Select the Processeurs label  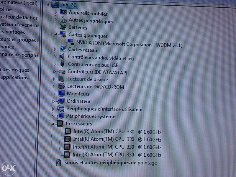click(x=79, y=124)
